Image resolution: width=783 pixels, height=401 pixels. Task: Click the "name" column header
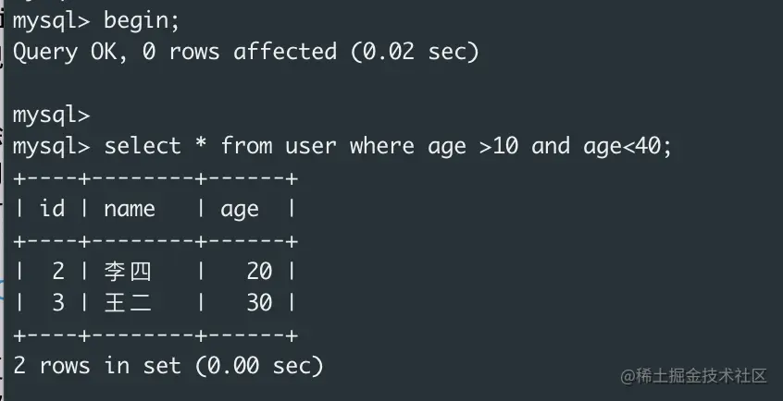[x=130, y=209]
